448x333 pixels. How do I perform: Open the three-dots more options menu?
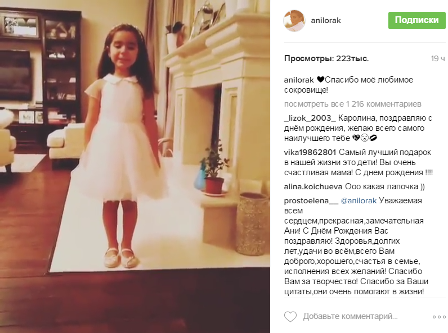(439, 317)
